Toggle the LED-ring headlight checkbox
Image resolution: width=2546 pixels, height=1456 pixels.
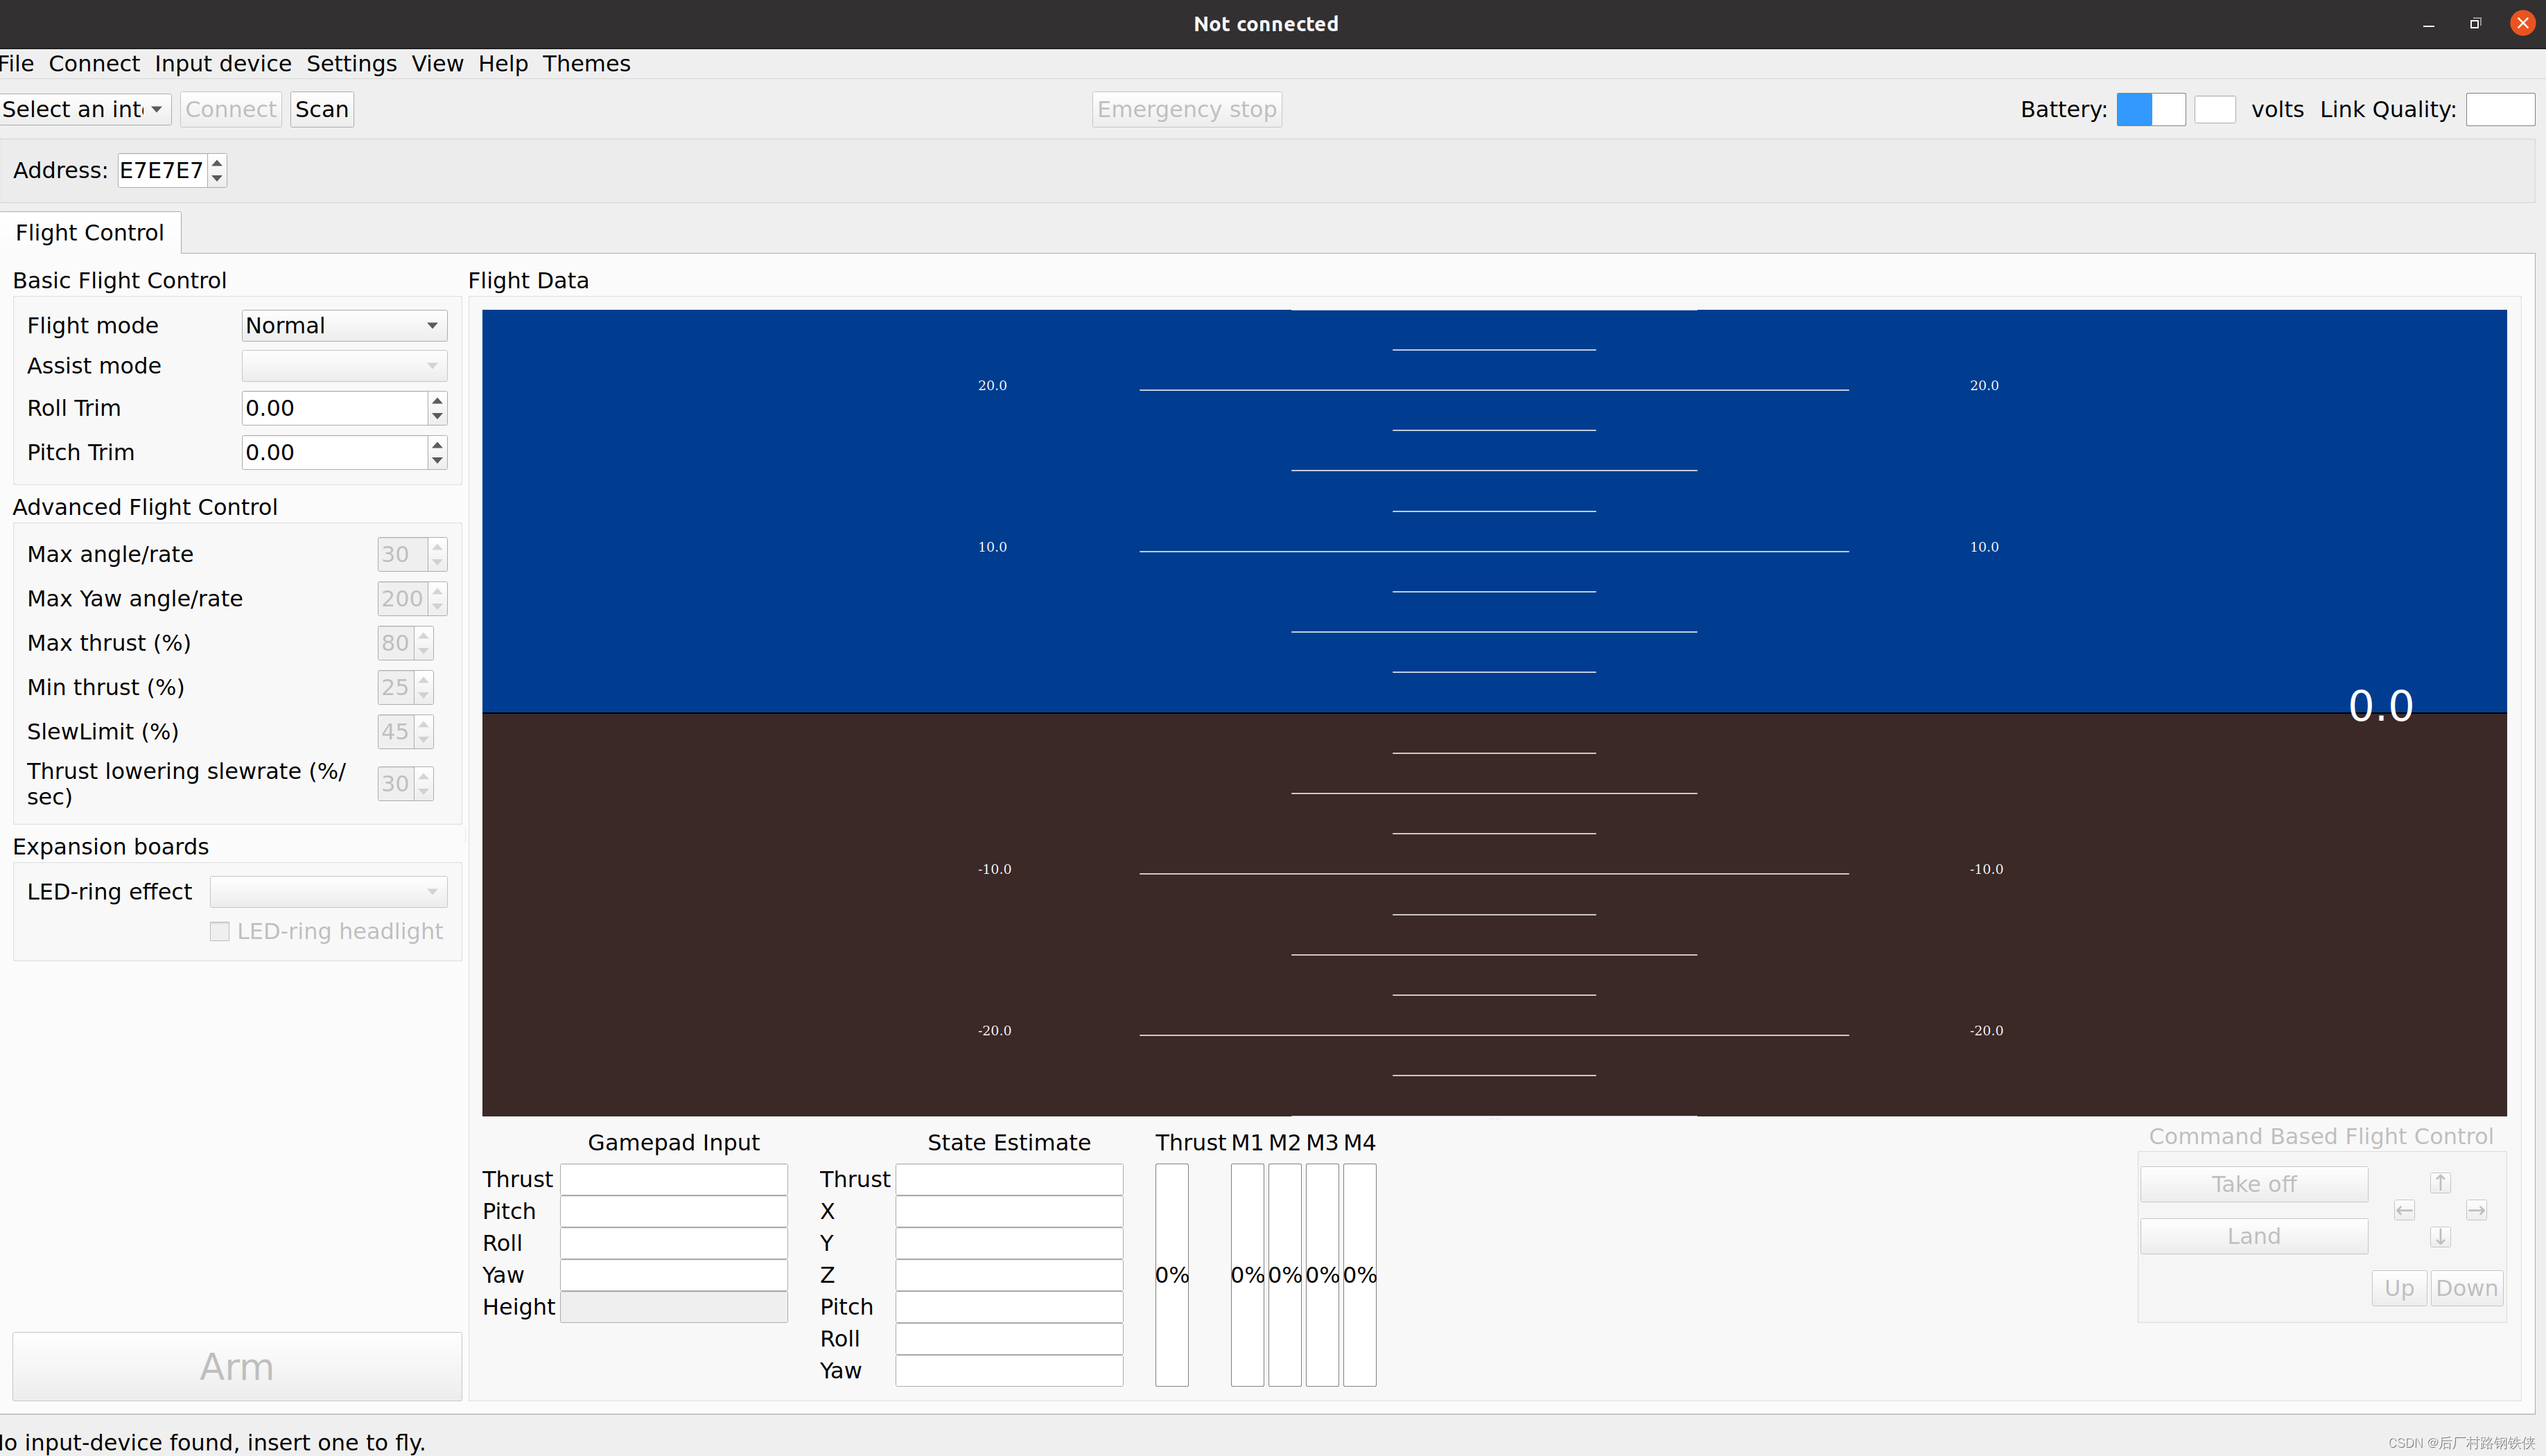pyautogui.click(x=220, y=932)
